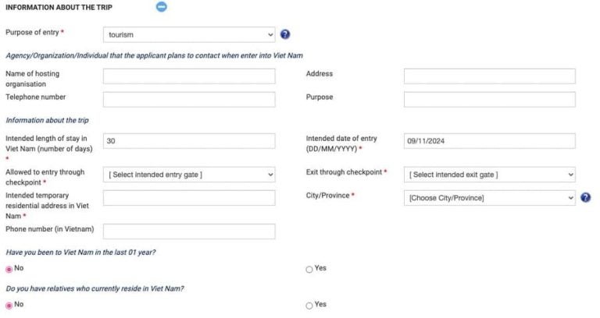Choose No for relatives residing in Viet Nam
This screenshot has width=600, height=318.
point(9,305)
